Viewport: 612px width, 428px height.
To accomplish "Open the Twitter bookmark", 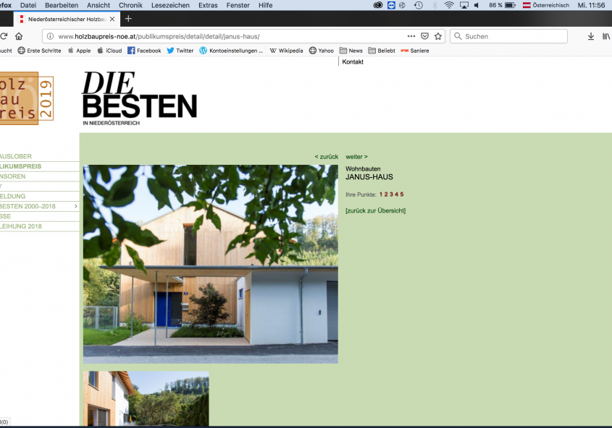I will click(180, 51).
